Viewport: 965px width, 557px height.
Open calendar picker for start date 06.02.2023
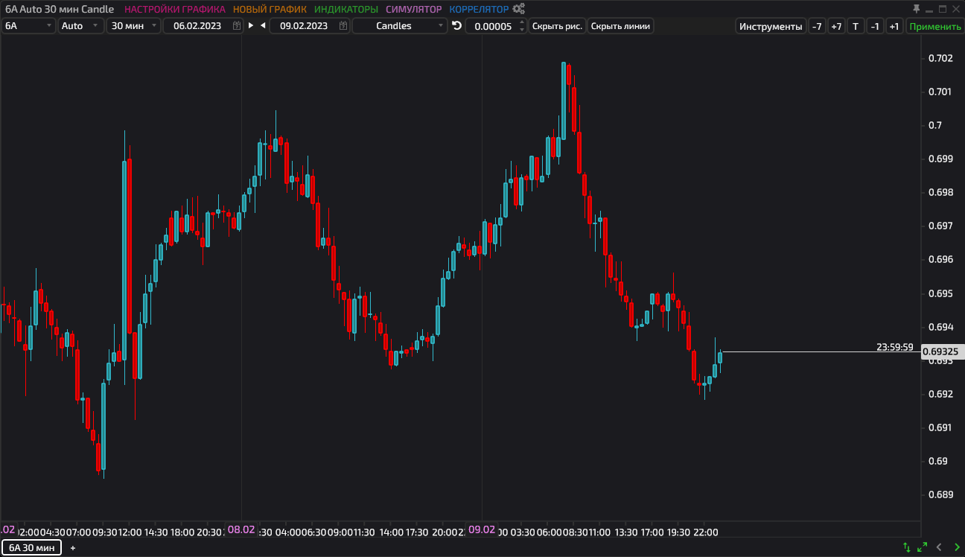(237, 26)
